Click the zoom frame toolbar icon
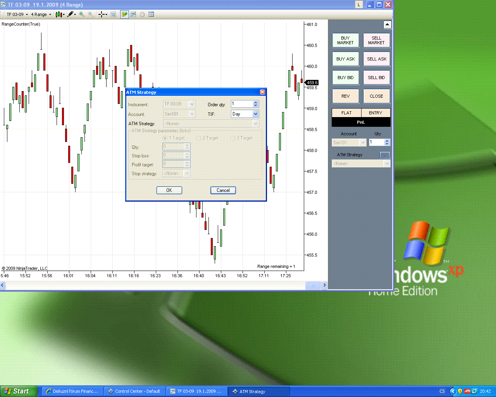Viewport: 496px width, 397px height. pyautogui.click(x=113, y=14)
